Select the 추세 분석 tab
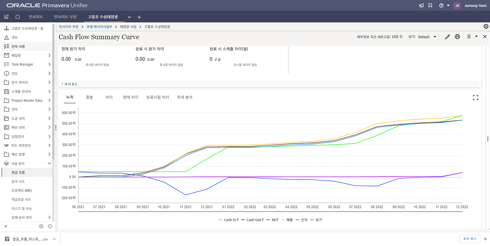This screenshot has height=246, width=490. tap(185, 97)
